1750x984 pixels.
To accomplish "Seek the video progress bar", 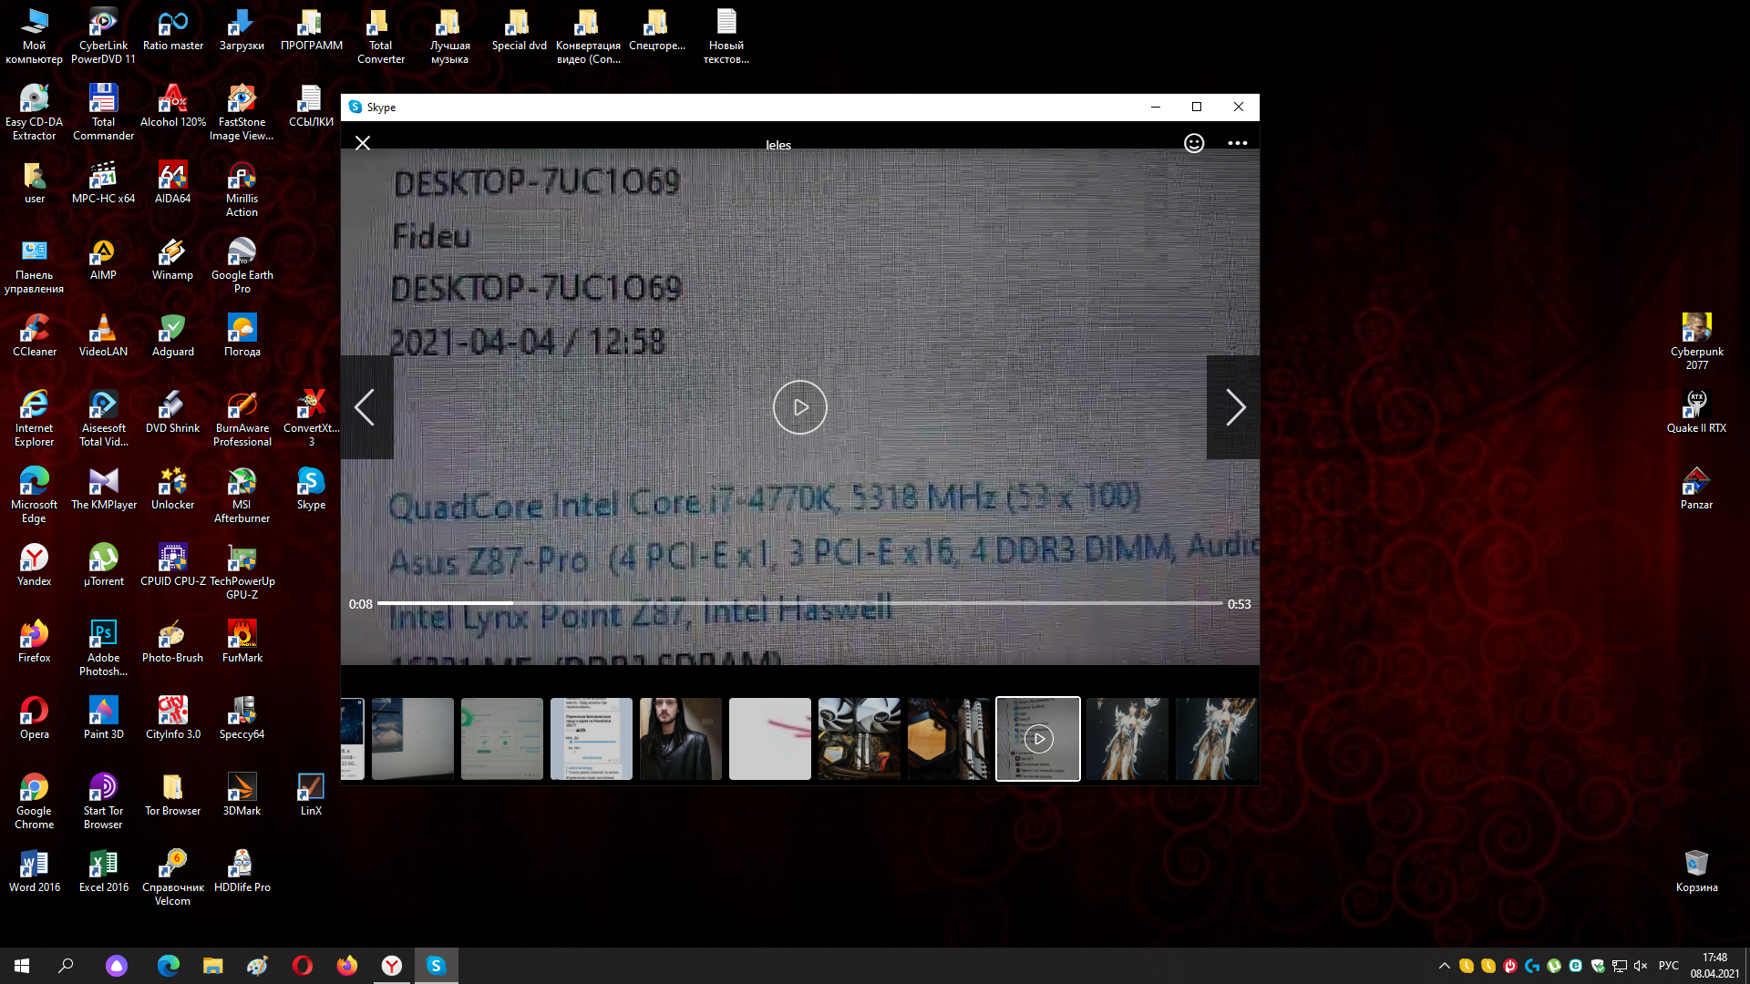I will (799, 603).
